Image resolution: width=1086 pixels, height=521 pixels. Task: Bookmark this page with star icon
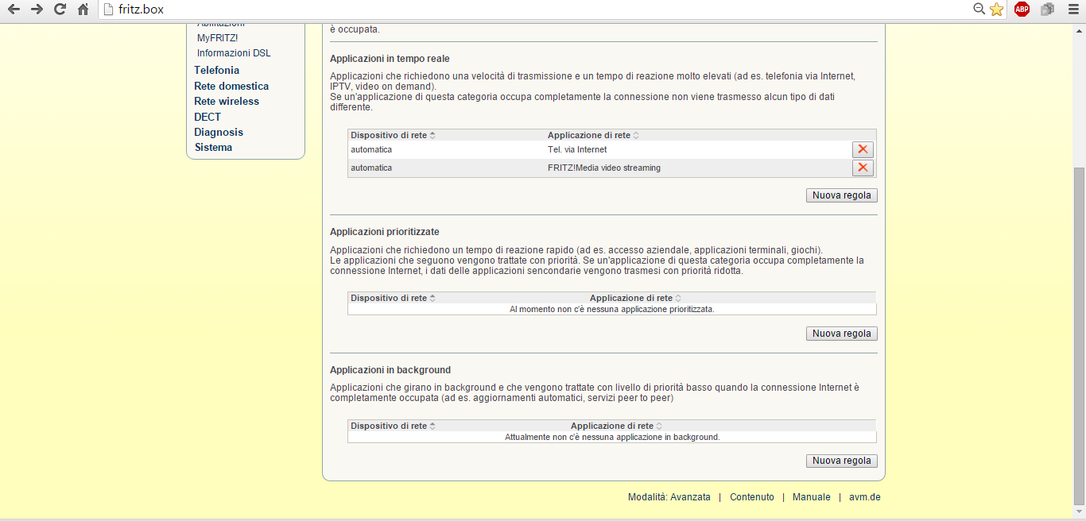pyautogui.click(x=997, y=10)
